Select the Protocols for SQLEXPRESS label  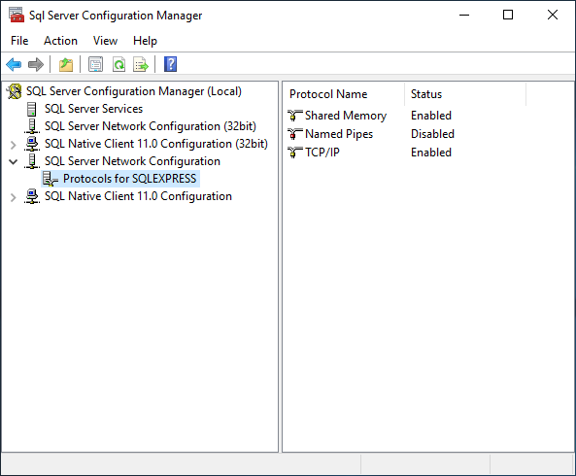pyautogui.click(x=130, y=179)
